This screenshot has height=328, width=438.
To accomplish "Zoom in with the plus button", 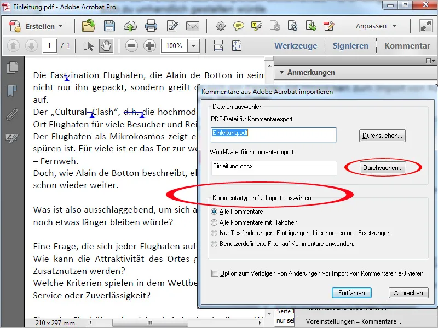I will [x=149, y=45].
